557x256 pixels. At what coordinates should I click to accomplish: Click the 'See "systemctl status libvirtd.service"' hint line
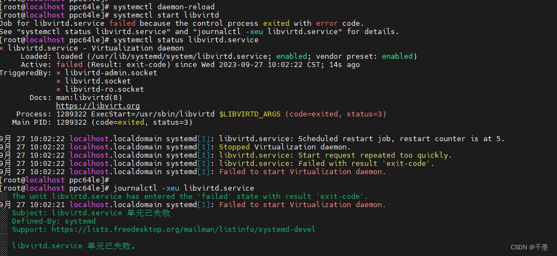click(200, 31)
